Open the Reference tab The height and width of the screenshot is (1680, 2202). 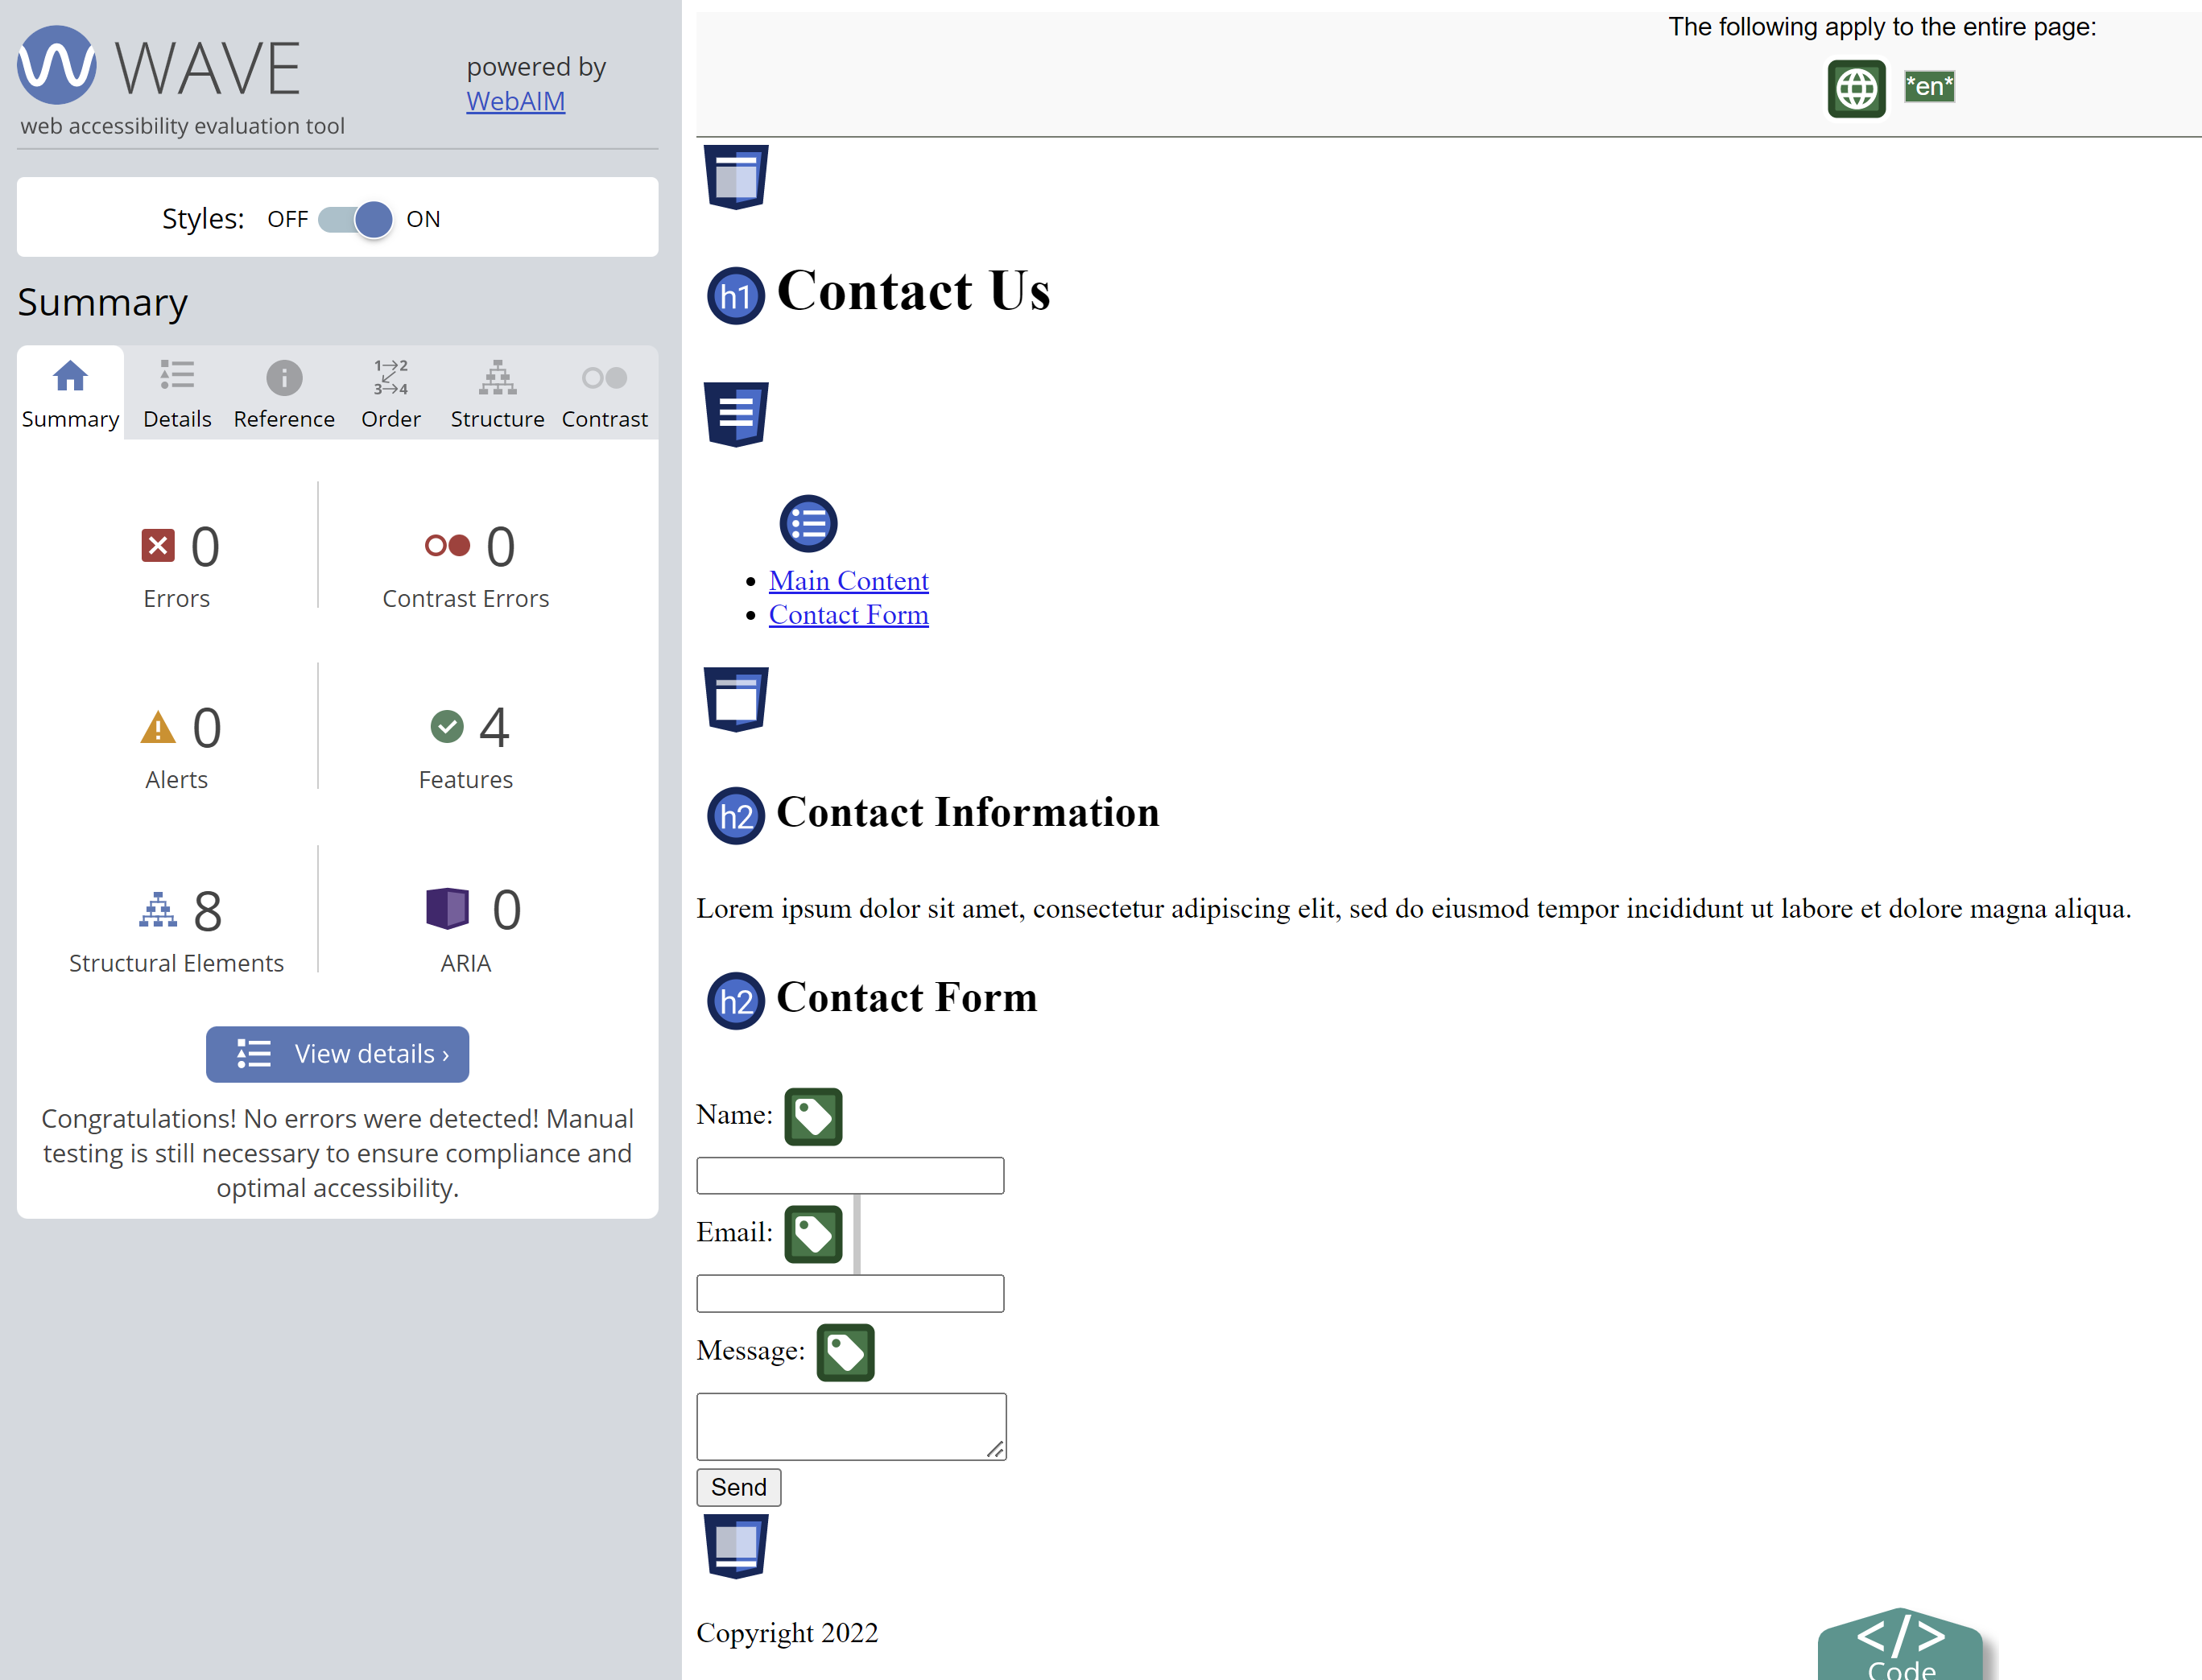pos(284,393)
